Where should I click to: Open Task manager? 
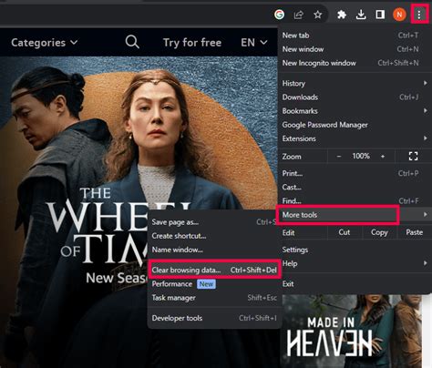click(214, 298)
